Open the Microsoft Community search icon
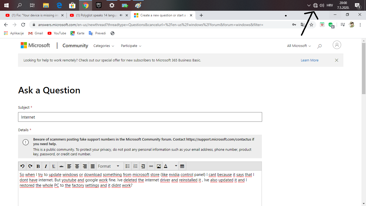 coord(319,46)
